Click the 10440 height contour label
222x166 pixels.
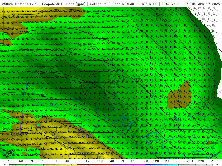(x=41, y=116)
